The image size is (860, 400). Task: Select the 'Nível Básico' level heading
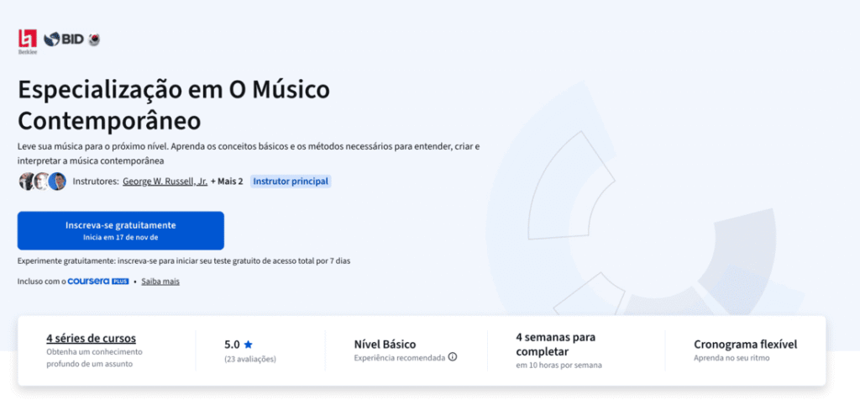pyautogui.click(x=385, y=344)
